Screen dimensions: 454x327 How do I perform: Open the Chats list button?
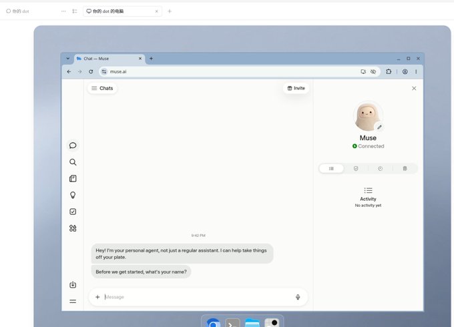point(102,88)
